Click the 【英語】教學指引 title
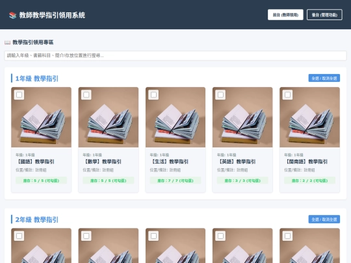 [237, 162]
